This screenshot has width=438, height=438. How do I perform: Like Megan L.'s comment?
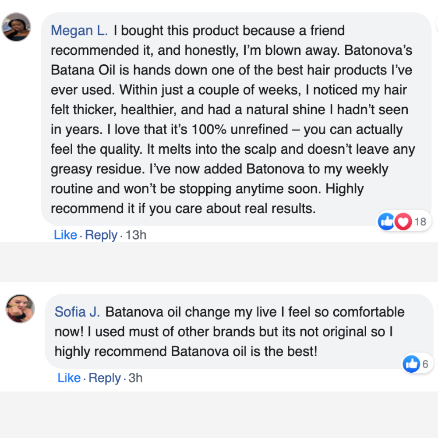pos(65,235)
